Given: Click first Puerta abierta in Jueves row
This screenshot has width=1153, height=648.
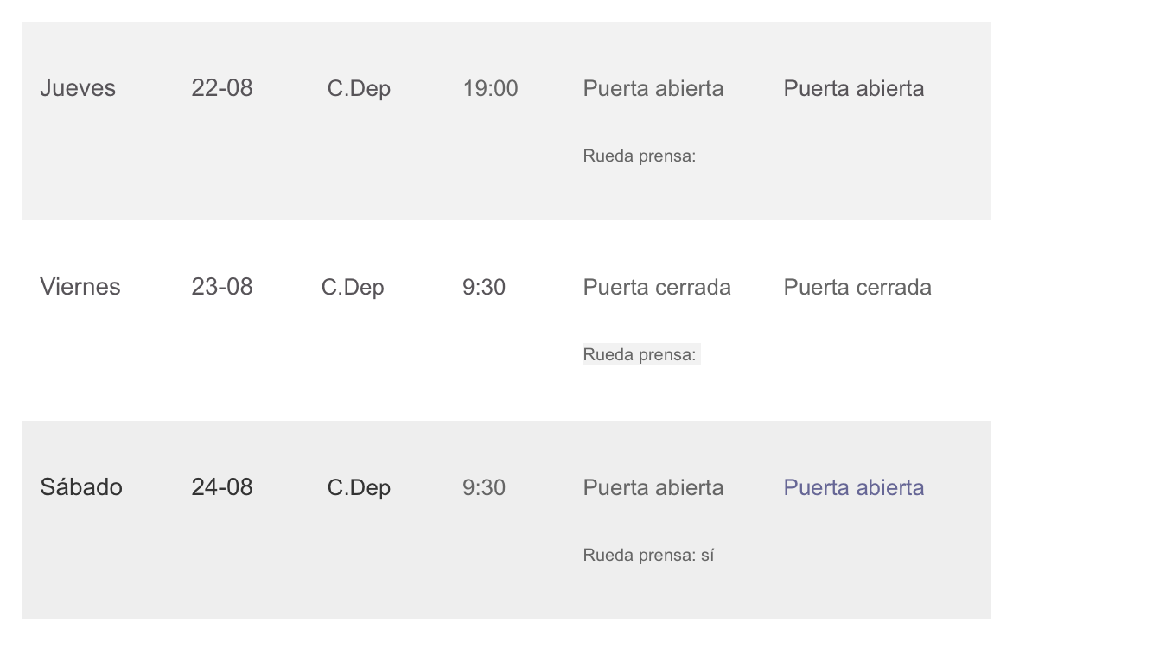Looking at the screenshot, I should (653, 89).
